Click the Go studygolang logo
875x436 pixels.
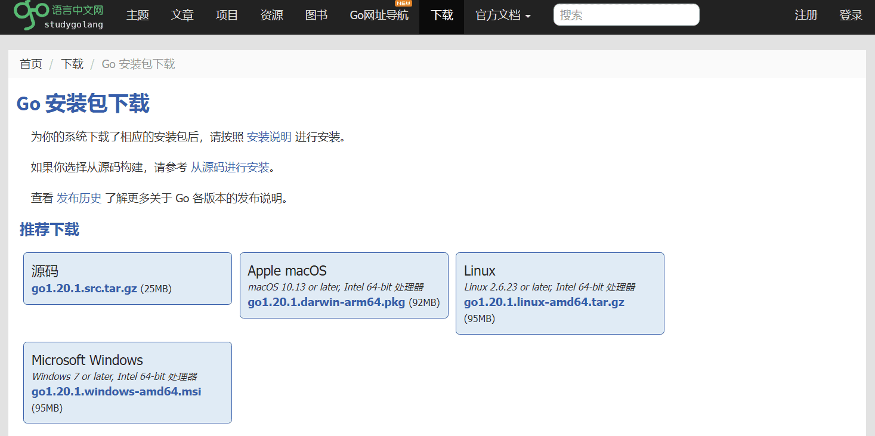(x=58, y=16)
